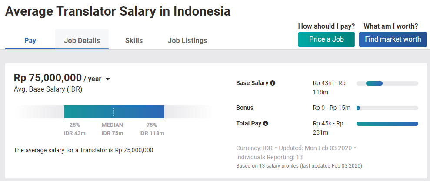Click the median marker on salary bar
This screenshot has width=430, height=181.
[114, 112]
